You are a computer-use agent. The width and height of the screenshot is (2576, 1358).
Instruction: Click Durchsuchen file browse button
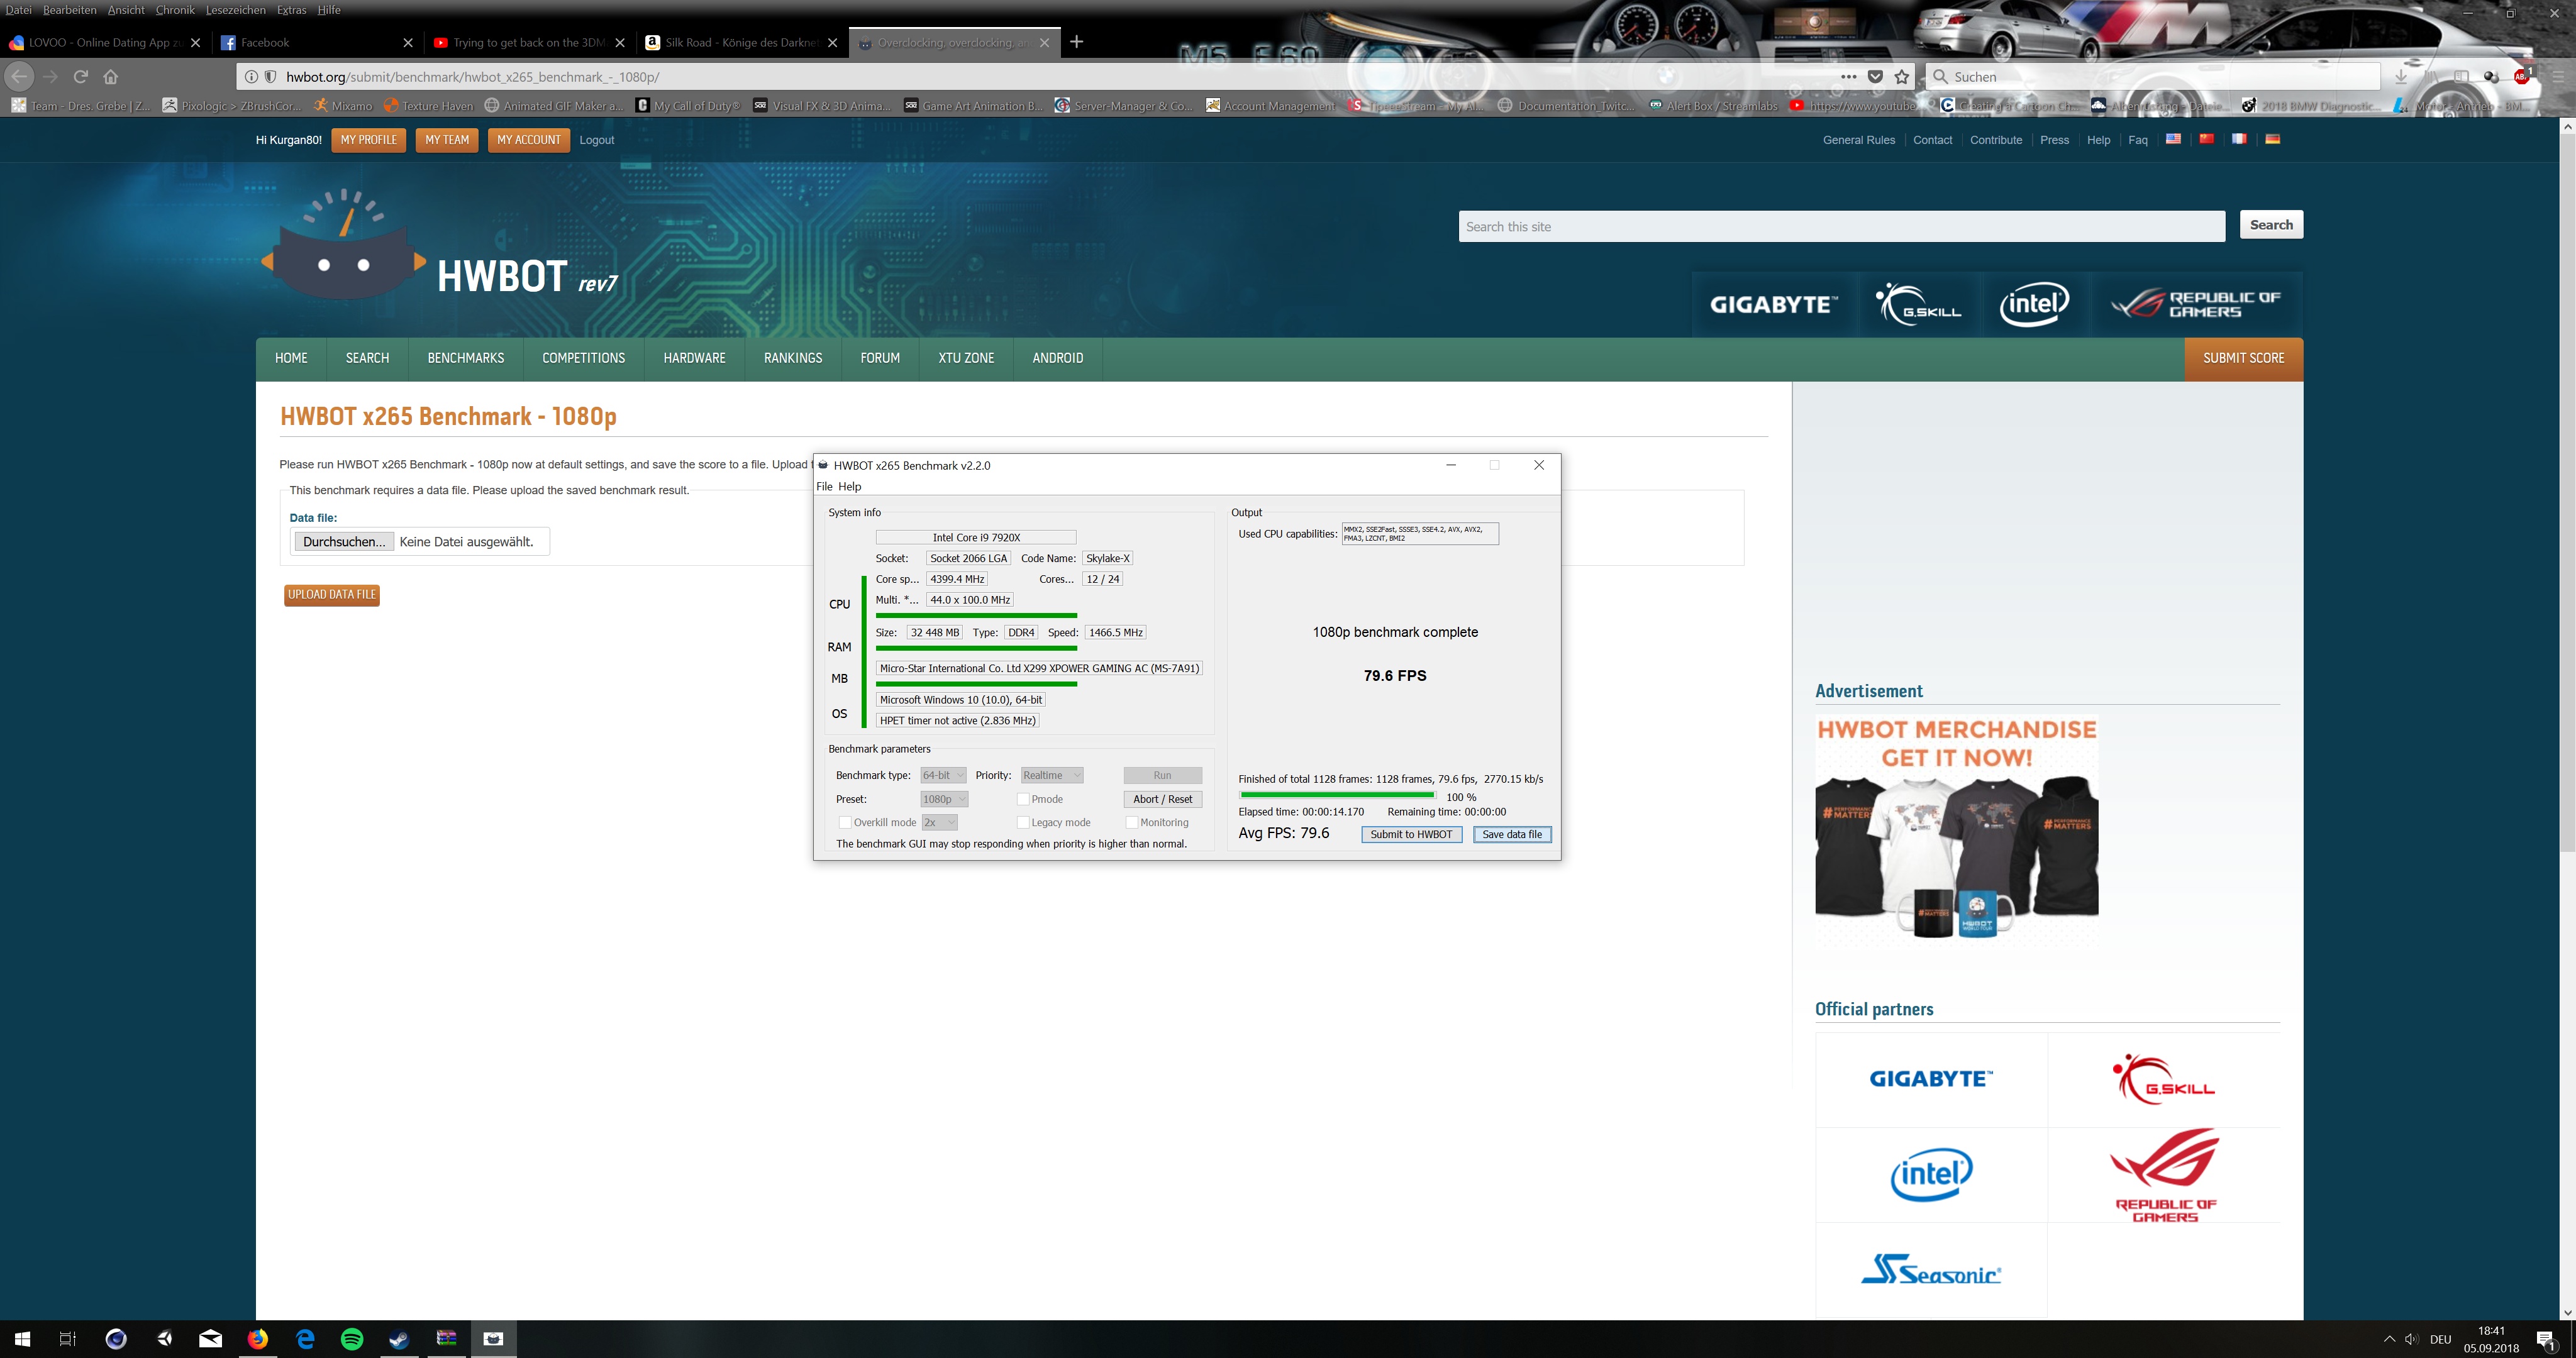pos(344,542)
